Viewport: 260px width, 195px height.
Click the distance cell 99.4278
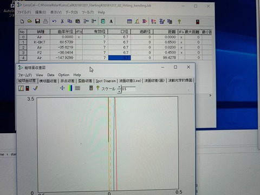pyautogui.click(x=165, y=58)
